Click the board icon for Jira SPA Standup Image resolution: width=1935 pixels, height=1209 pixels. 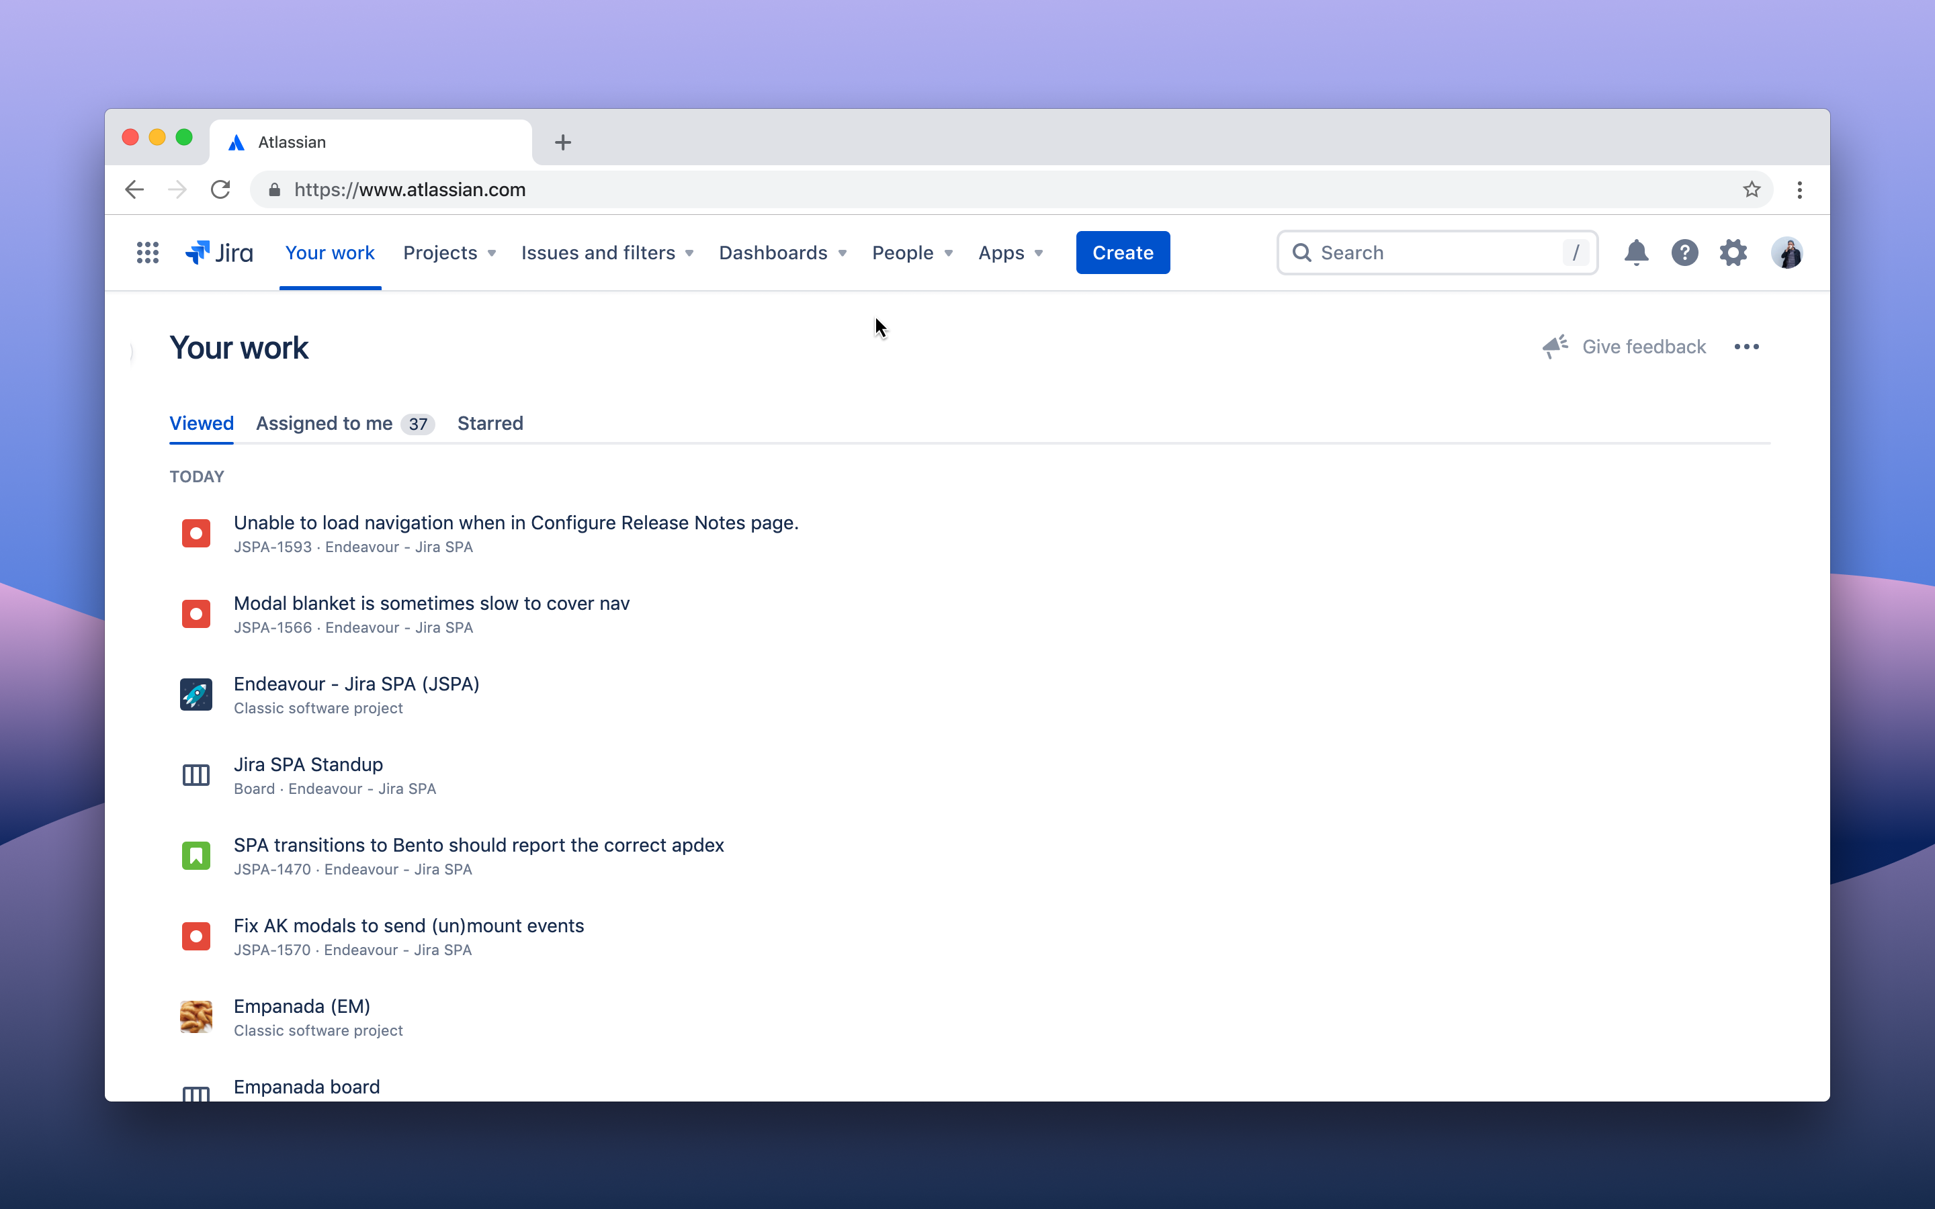pyautogui.click(x=196, y=774)
